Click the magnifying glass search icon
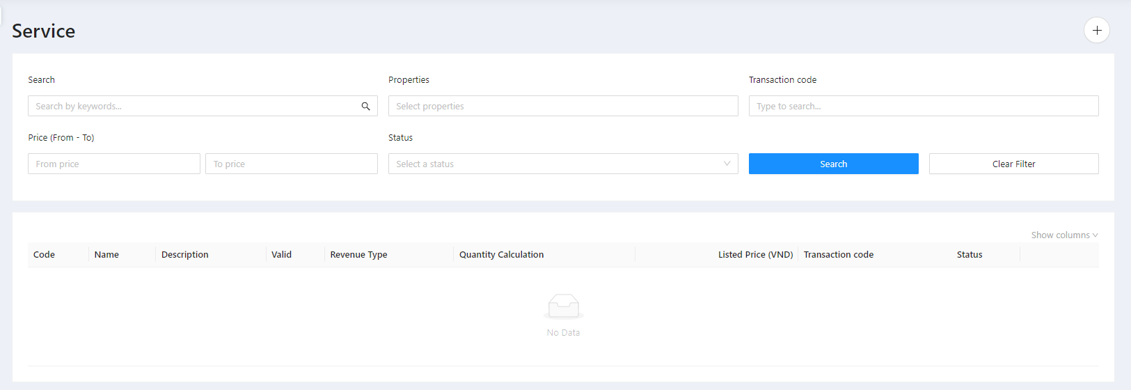Viewport: 1131px width, 390px height. (365, 107)
